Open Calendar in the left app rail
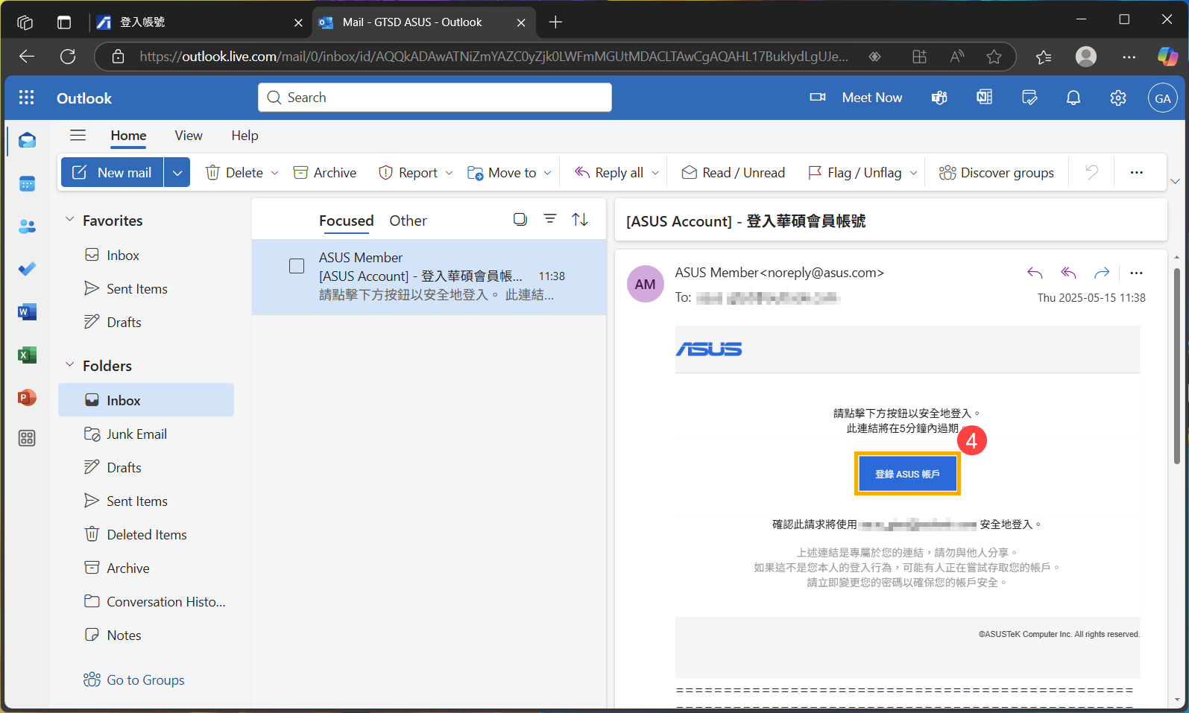This screenshot has height=713, width=1189. (27, 183)
